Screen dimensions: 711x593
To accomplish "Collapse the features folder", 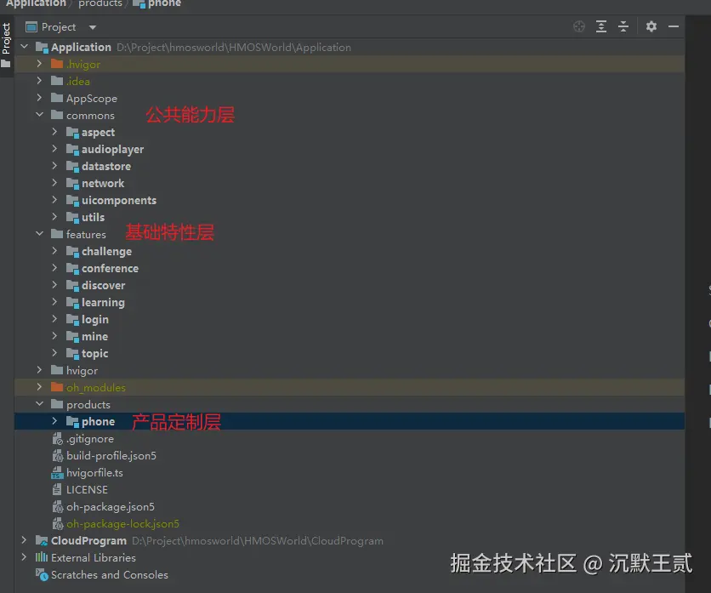I will (39, 234).
